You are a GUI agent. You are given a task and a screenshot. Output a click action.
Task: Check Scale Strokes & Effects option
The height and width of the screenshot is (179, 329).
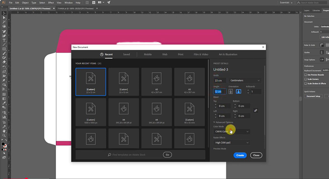[x=306, y=84]
